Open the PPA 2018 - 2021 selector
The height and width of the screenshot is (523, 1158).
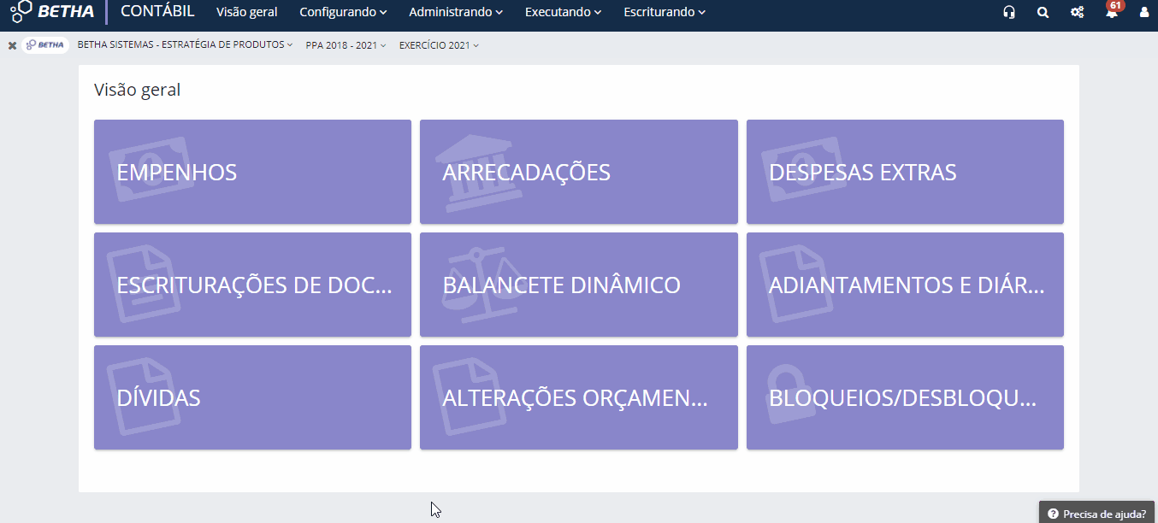click(345, 44)
